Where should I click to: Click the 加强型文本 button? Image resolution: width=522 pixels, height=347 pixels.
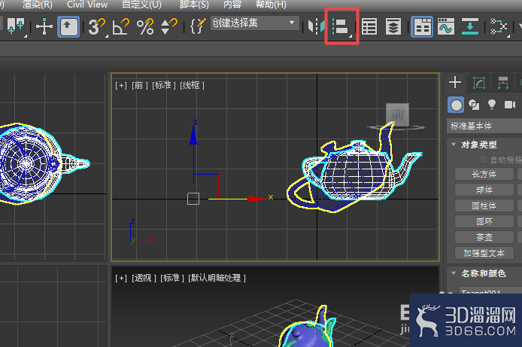point(484,253)
